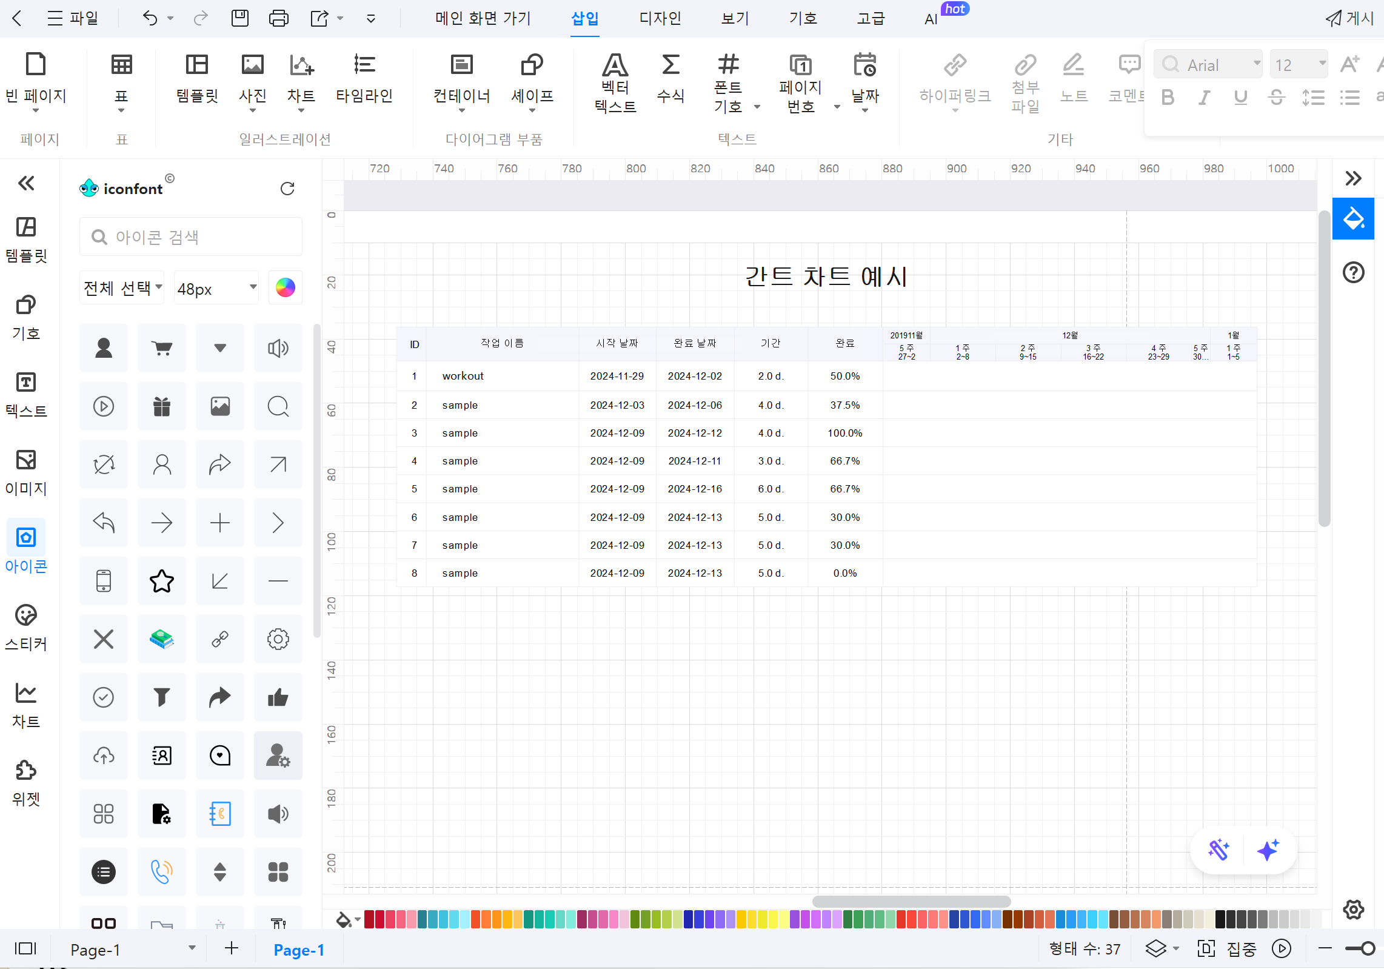Select the outlined star icon

pyautogui.click(x=162, y=581)
